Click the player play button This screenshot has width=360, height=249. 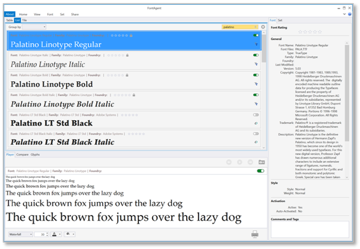click(239, 162)
